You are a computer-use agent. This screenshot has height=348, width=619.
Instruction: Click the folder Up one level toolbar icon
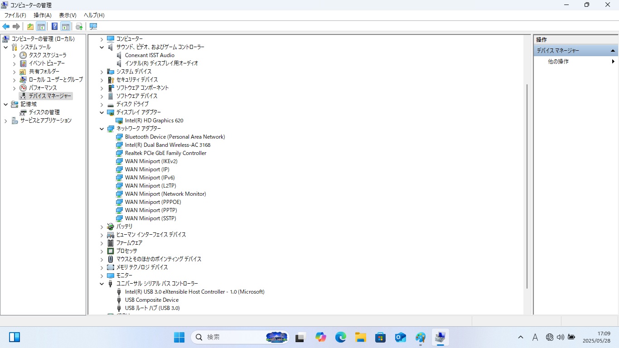pos(30,26)
